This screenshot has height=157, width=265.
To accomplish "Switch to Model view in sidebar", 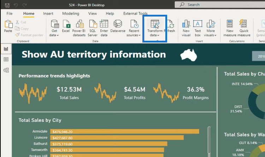I will tap(6, 70).
